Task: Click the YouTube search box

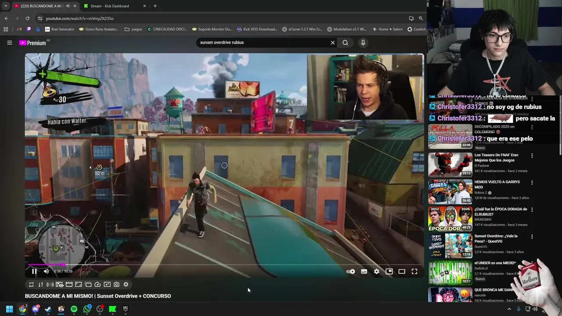Action: coord(263,43)
